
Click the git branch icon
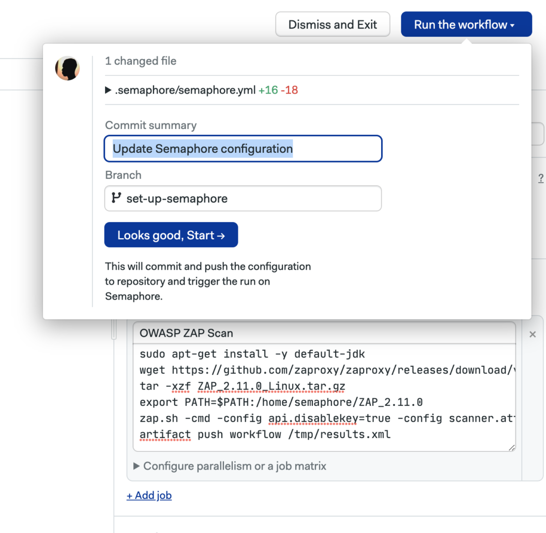point(116,198)
